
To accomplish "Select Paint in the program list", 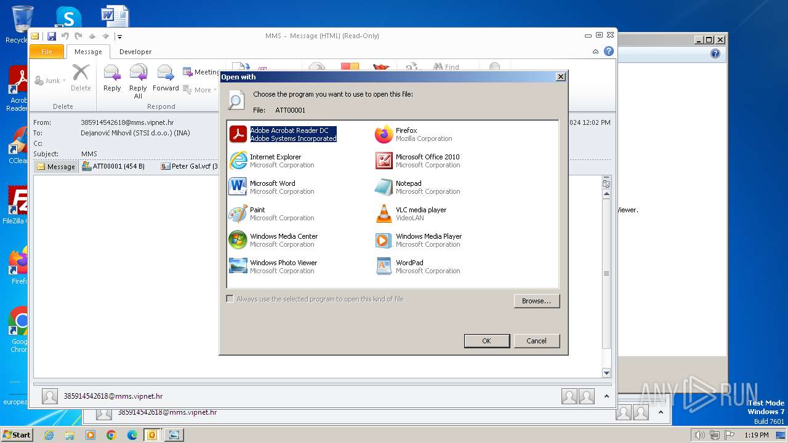I will (271, 214).
